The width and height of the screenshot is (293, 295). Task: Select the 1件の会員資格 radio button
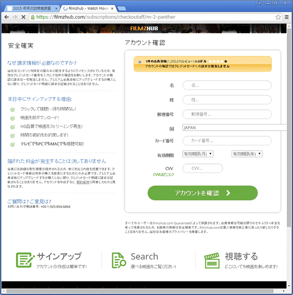click(x=140, y=62)
